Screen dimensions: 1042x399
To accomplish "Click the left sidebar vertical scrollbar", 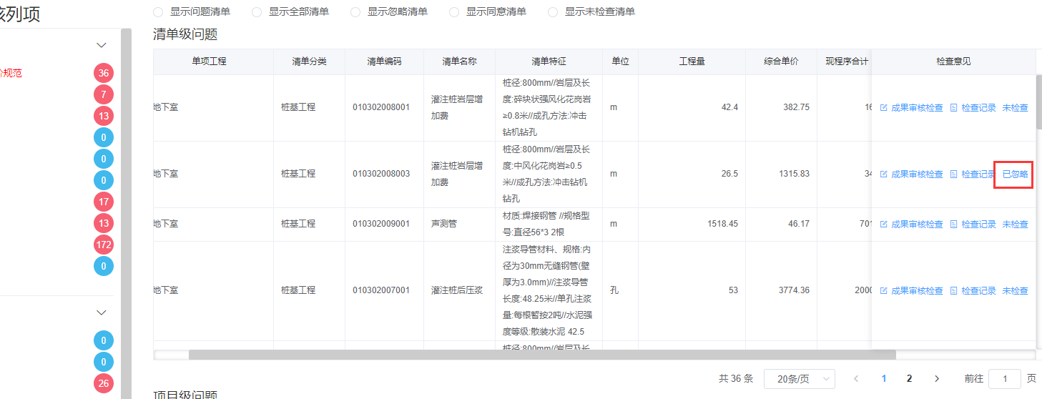I will [126, 214].
